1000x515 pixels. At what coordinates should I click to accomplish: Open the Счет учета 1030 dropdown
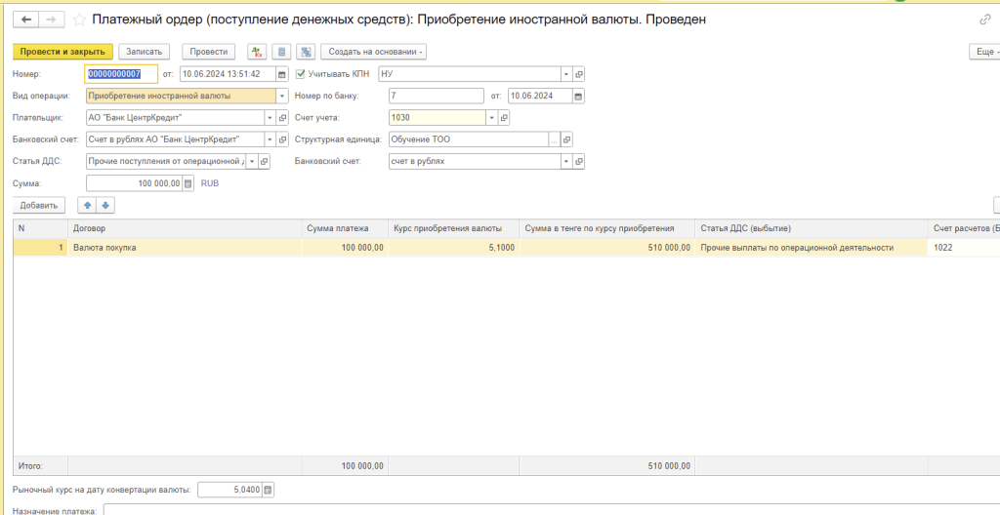click(491, 117)
